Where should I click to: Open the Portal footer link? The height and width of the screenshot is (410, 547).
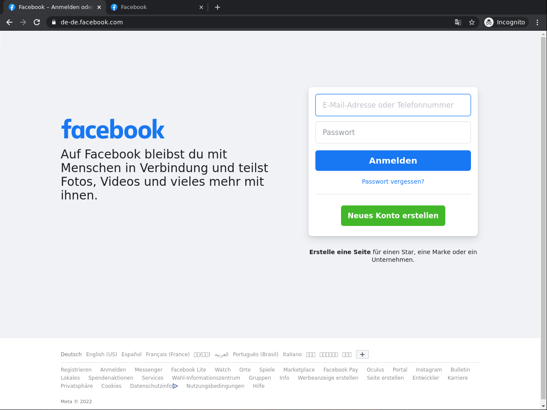(400, 370)
